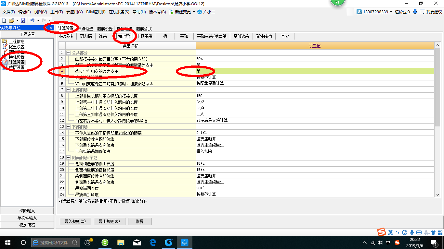Open the 报表预览 module
Image resolution: width=444 pixels, height=249 pixels.
pyautogui.click(x=27, y=225)
